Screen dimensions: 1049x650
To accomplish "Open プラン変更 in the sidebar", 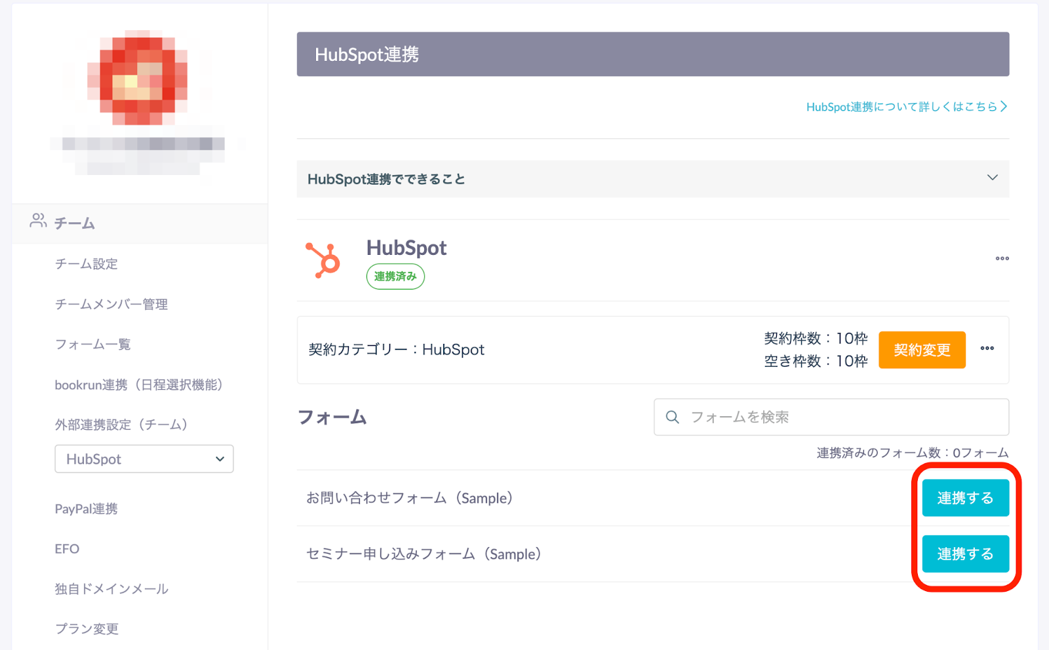I will tap(87, 628).
